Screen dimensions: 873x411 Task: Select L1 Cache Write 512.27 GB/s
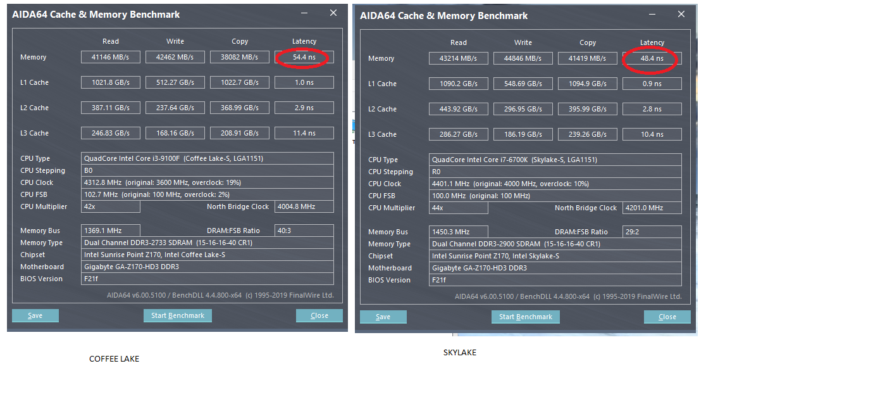pos(175,82)
